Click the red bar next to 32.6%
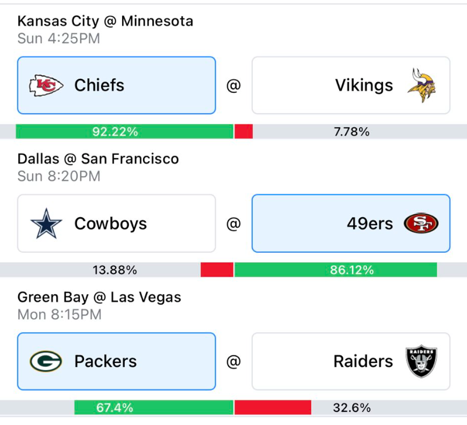 [273, 407]
